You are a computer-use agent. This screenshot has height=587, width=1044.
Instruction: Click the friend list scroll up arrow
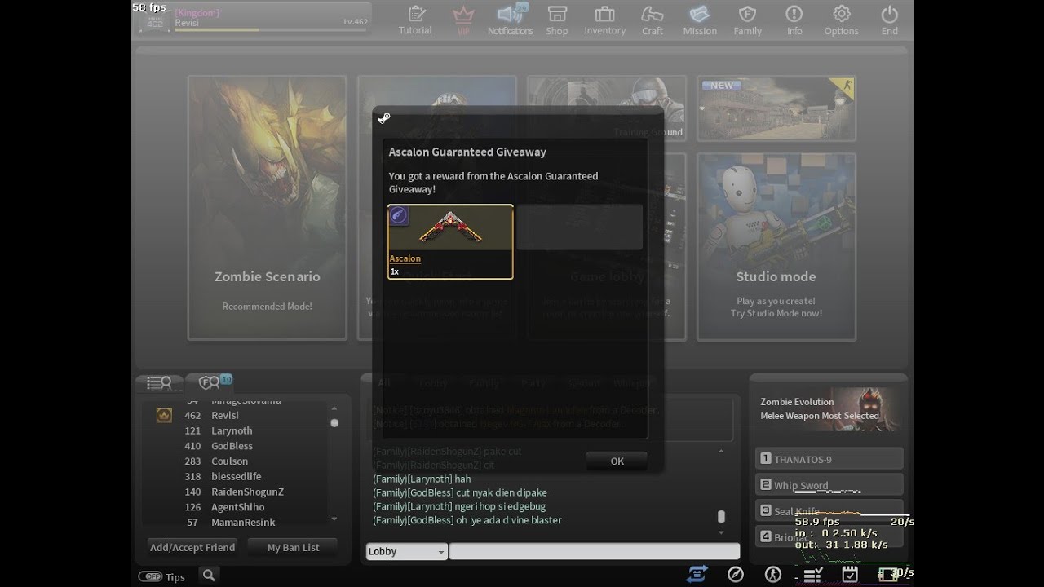pos(334,408)
